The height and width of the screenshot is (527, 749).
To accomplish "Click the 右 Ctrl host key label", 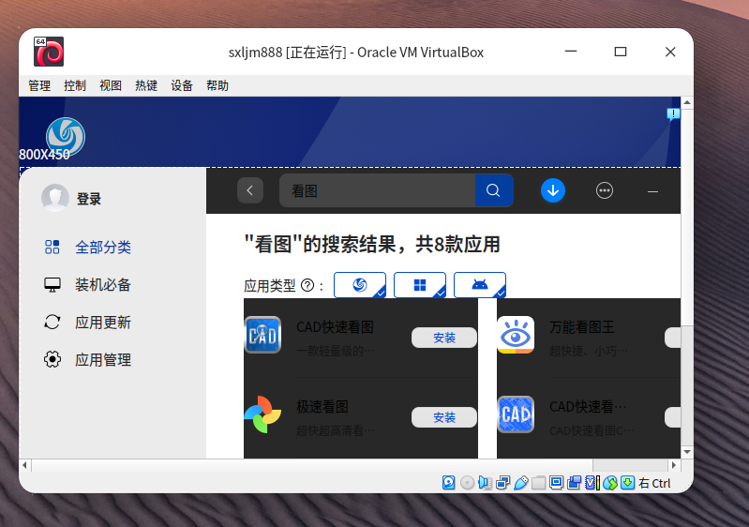I will (x=654, y=484).
